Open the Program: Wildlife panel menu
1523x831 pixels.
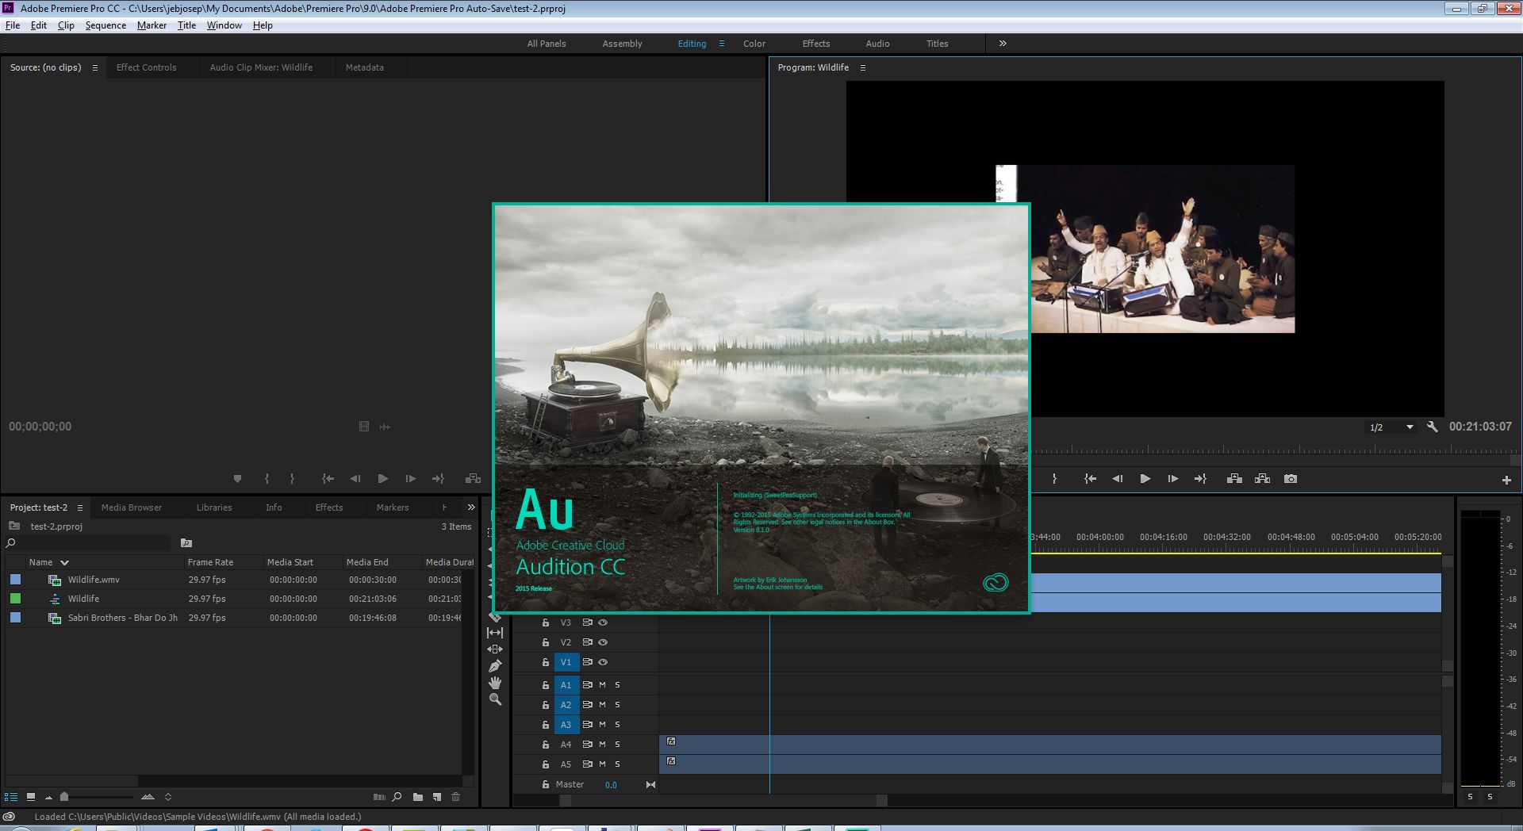click(x=862, y=67)
